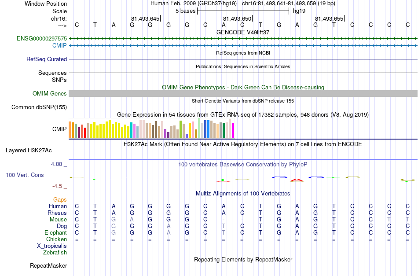Click the red A conservation logo glyph
418x276 pixels.
[x=297, y=180]
